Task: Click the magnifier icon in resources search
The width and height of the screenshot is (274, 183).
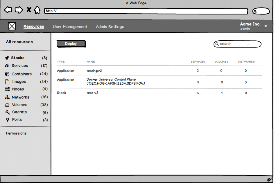Action: [x=217, y=44]
